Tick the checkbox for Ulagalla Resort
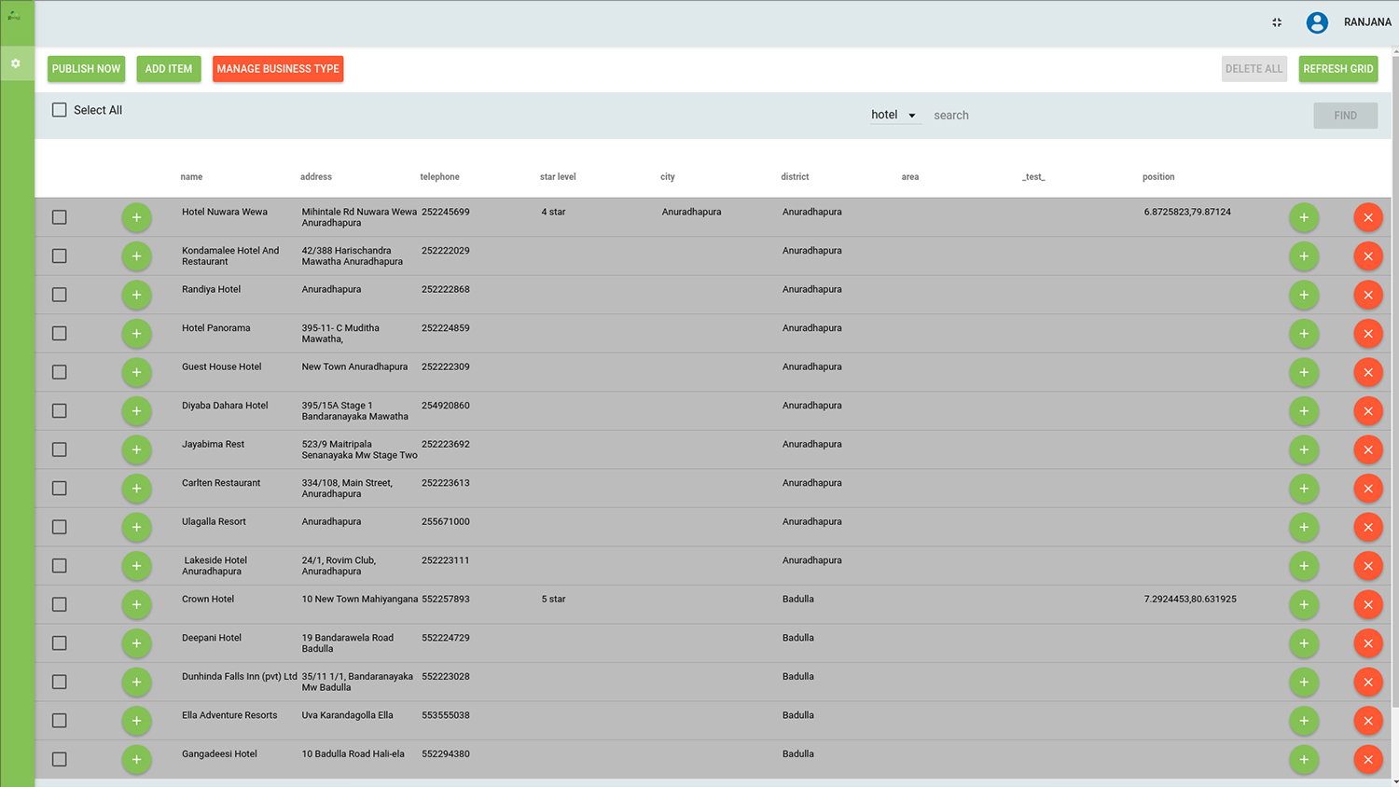1399x787 pixels. pyautogui.click(x=60, y=527)
